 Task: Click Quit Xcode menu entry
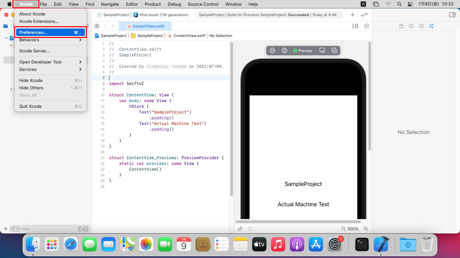(30, 106)
